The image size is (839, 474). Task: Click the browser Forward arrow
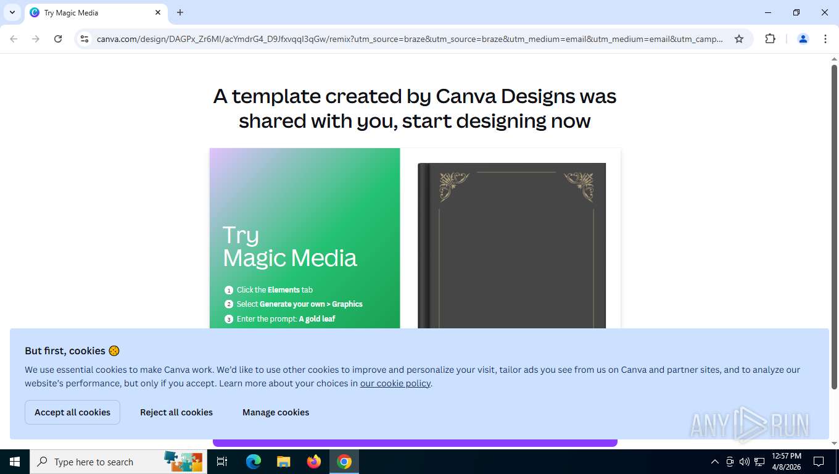(36, 39)
